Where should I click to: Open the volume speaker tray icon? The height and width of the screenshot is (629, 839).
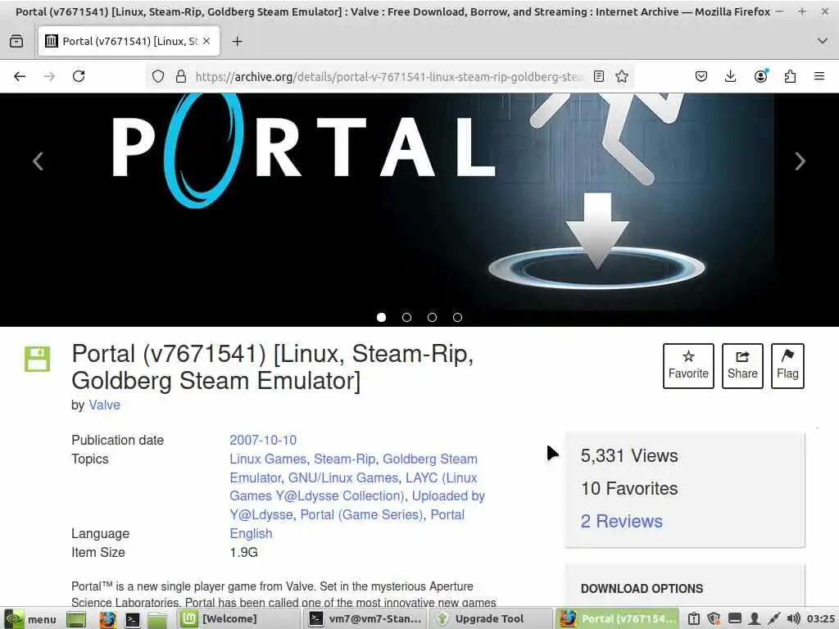coord(793,619)
